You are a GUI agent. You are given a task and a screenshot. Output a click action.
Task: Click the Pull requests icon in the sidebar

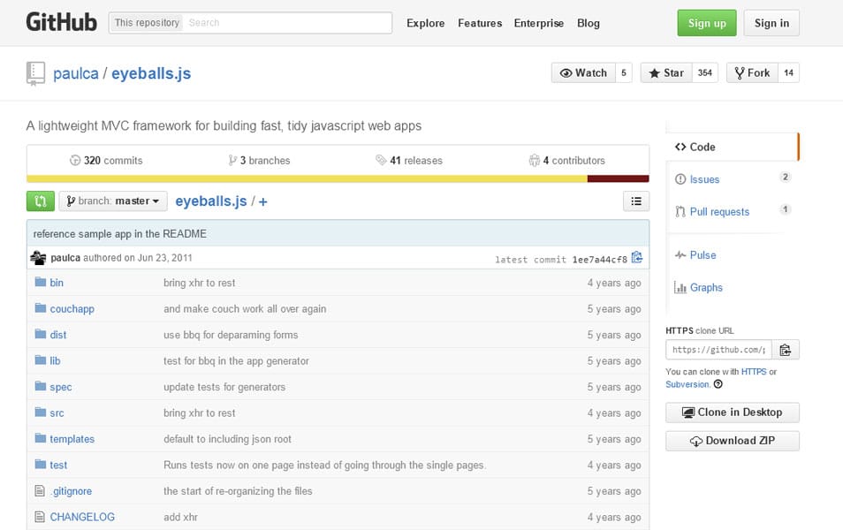click(680, 212)
